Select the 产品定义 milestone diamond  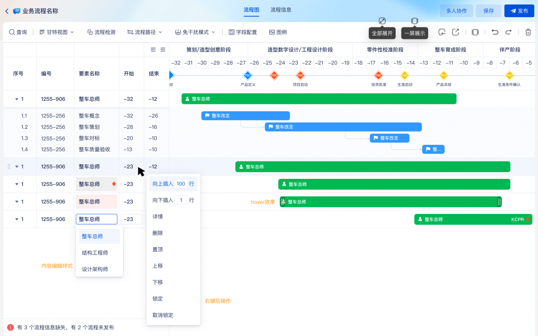coord(248,75)
